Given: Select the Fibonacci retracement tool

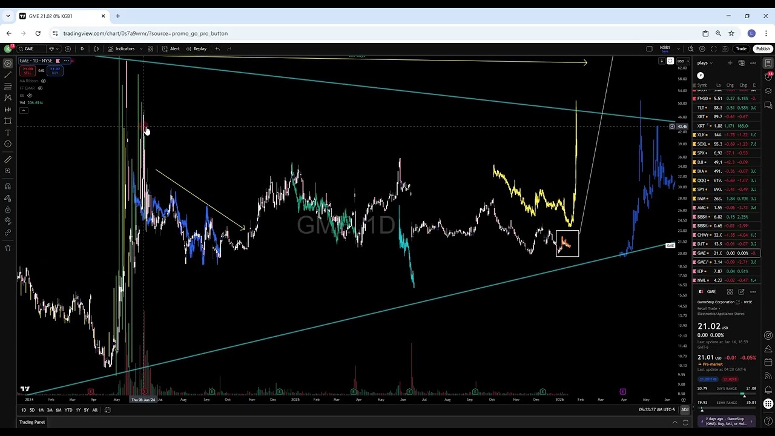Looking at the screenshot, I should [8, 86].
